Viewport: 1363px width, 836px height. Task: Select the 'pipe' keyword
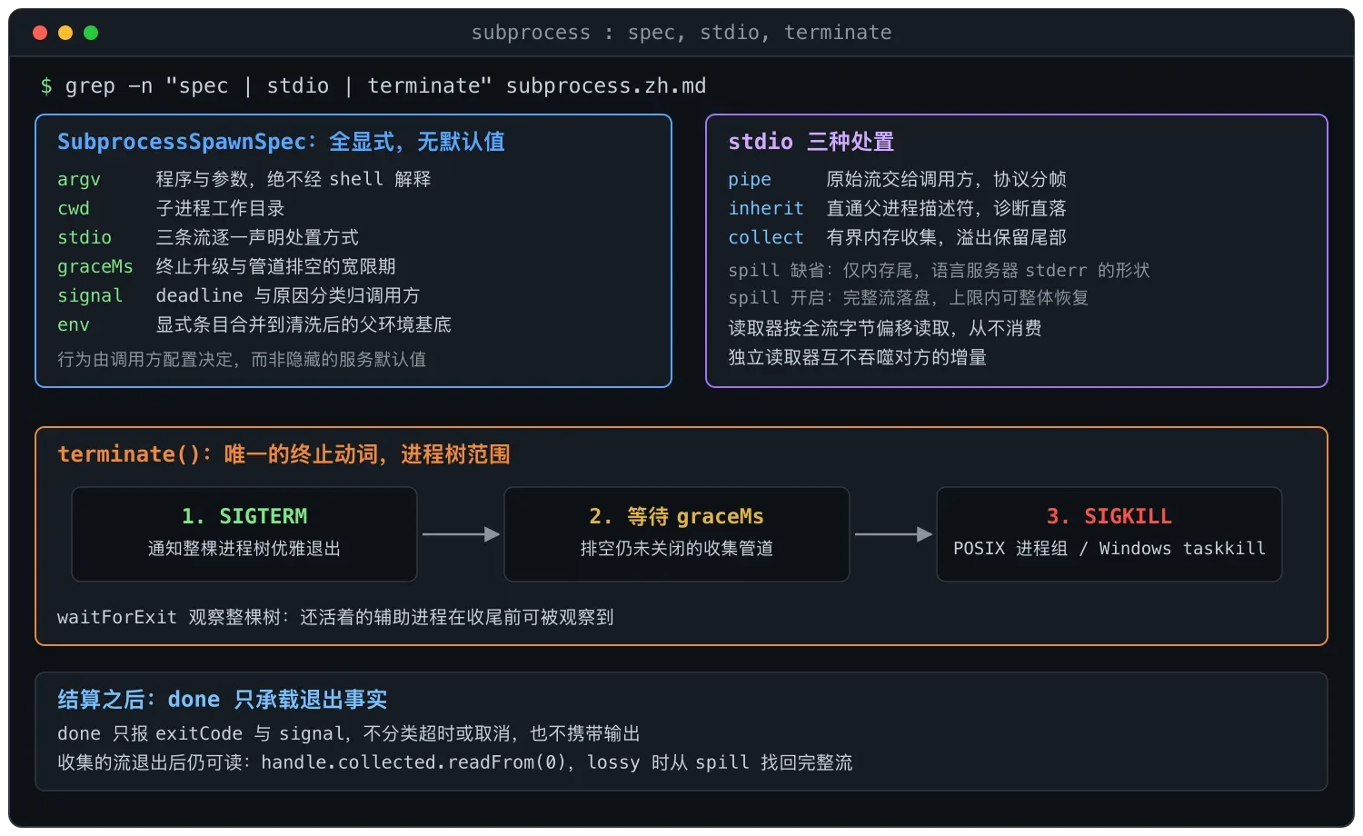pyautogui.click(x=750, y=179)
